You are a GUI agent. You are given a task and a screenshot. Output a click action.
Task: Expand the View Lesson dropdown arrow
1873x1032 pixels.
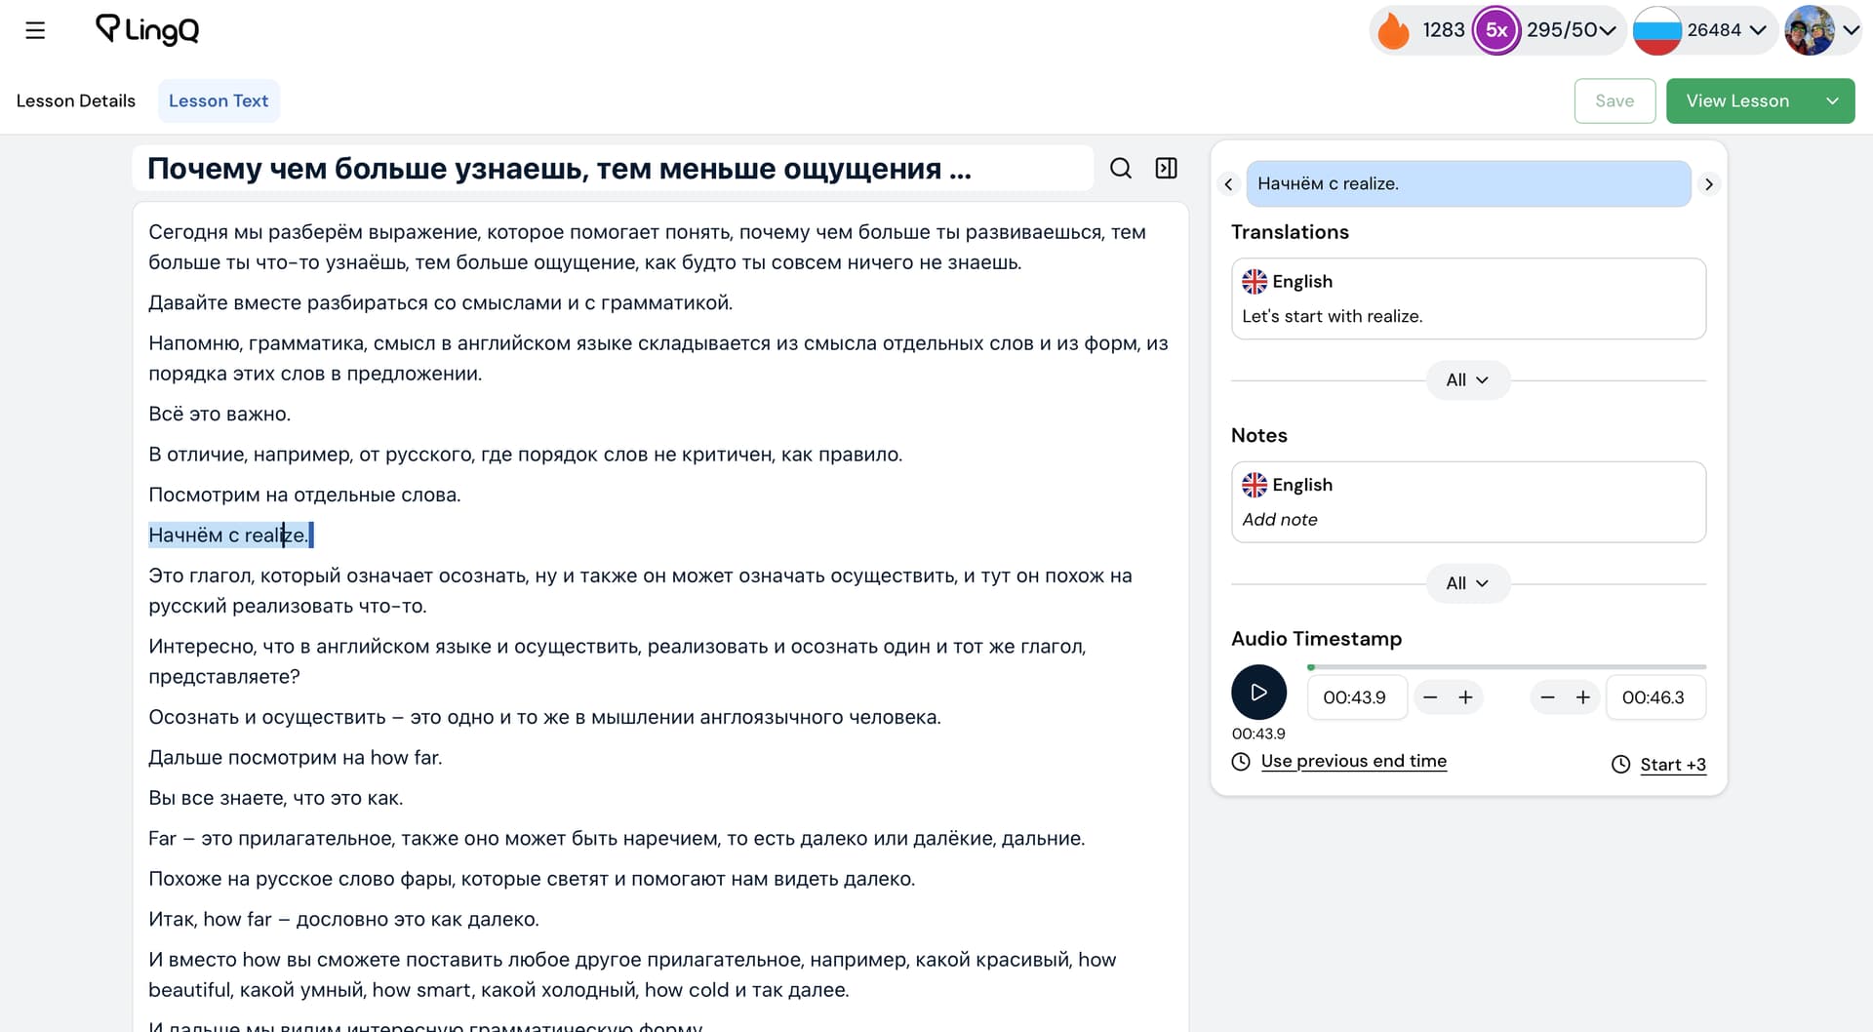1832,101
